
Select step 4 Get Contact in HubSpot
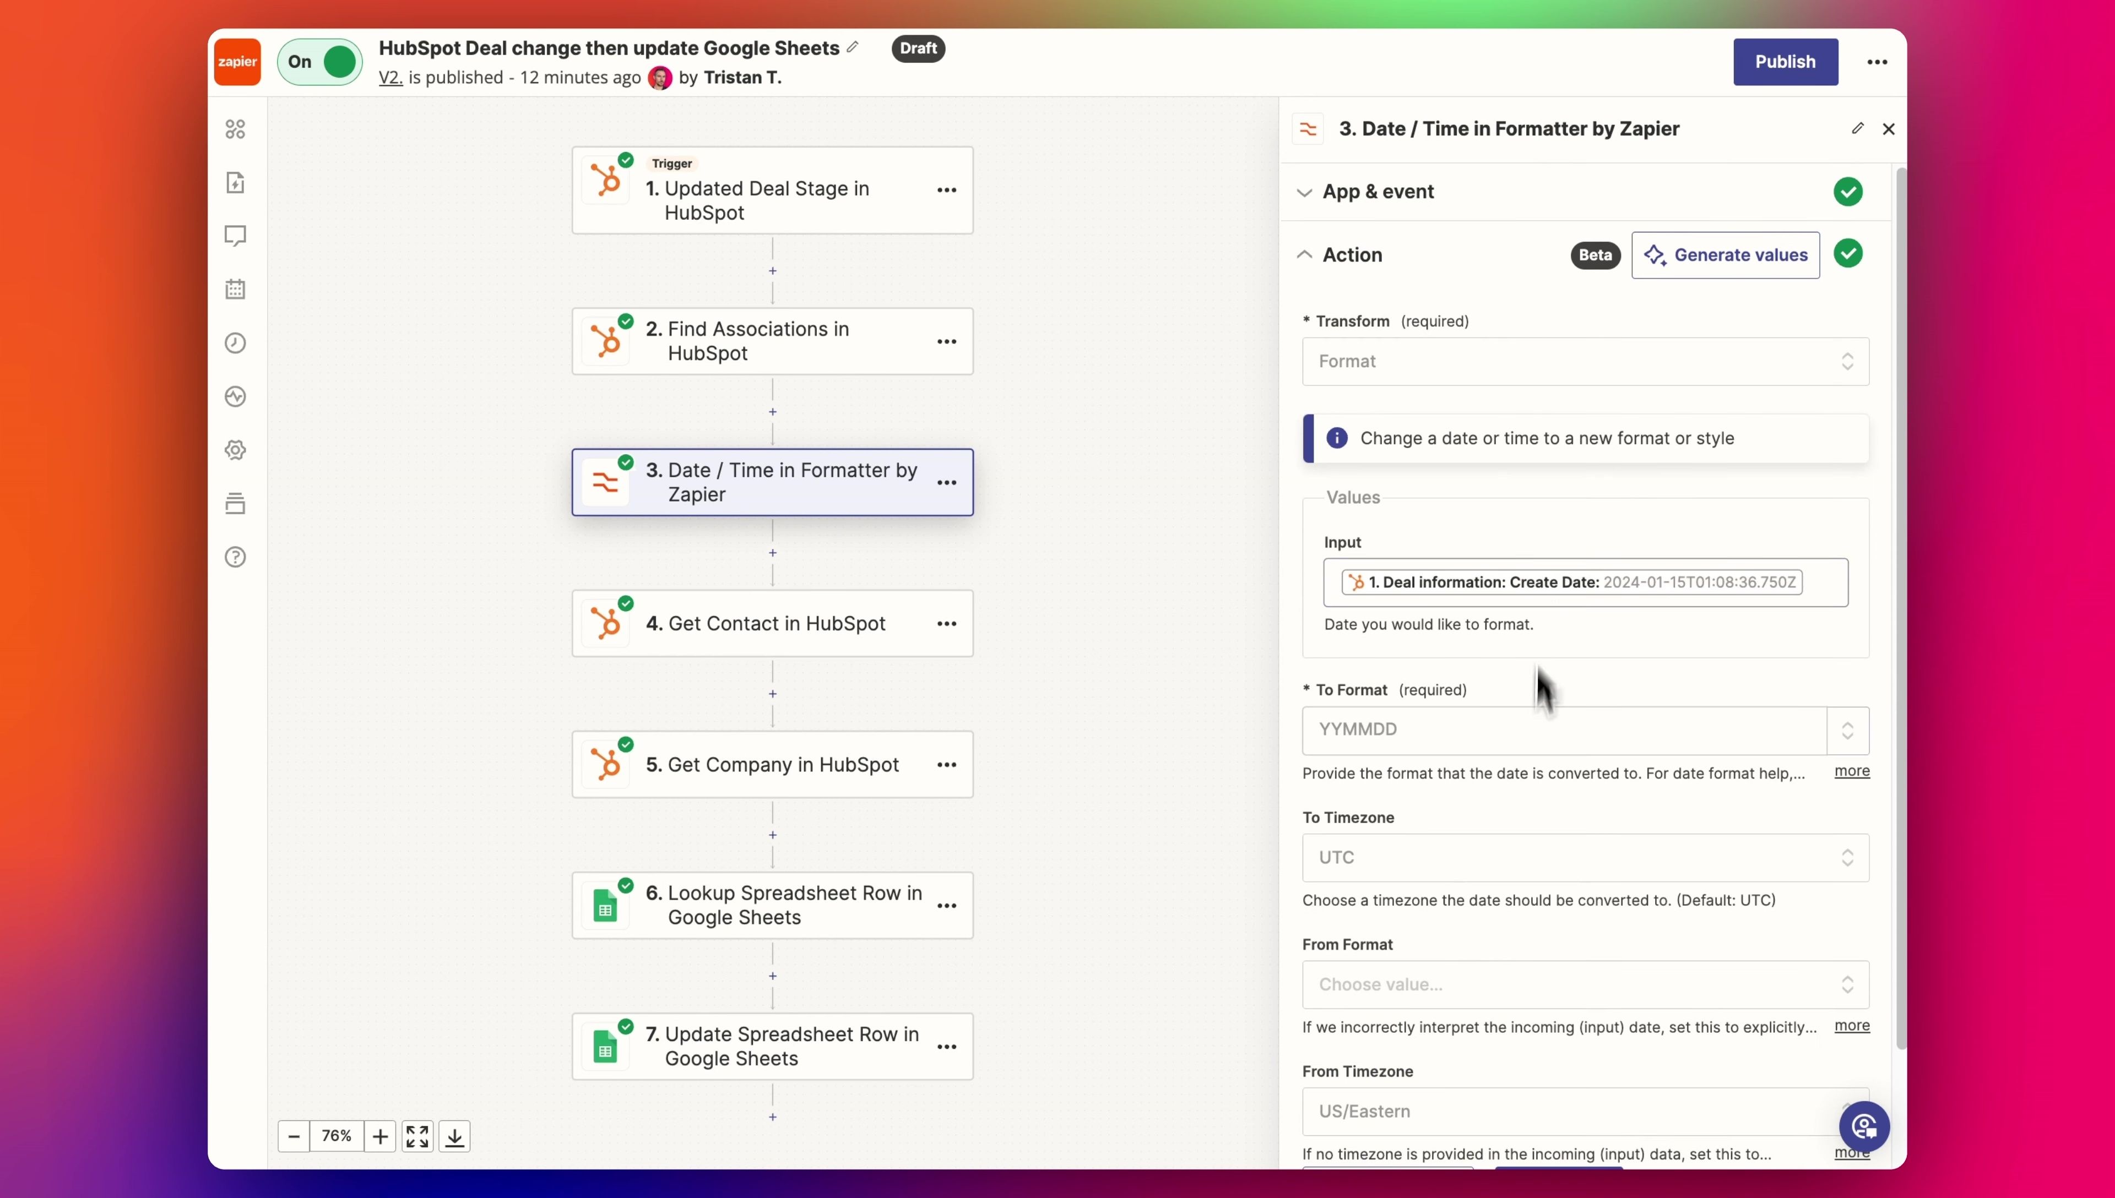[772, 624]
